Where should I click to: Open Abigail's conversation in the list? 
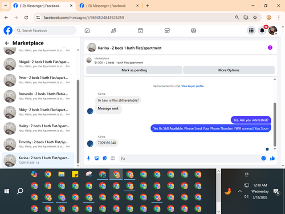38,64
